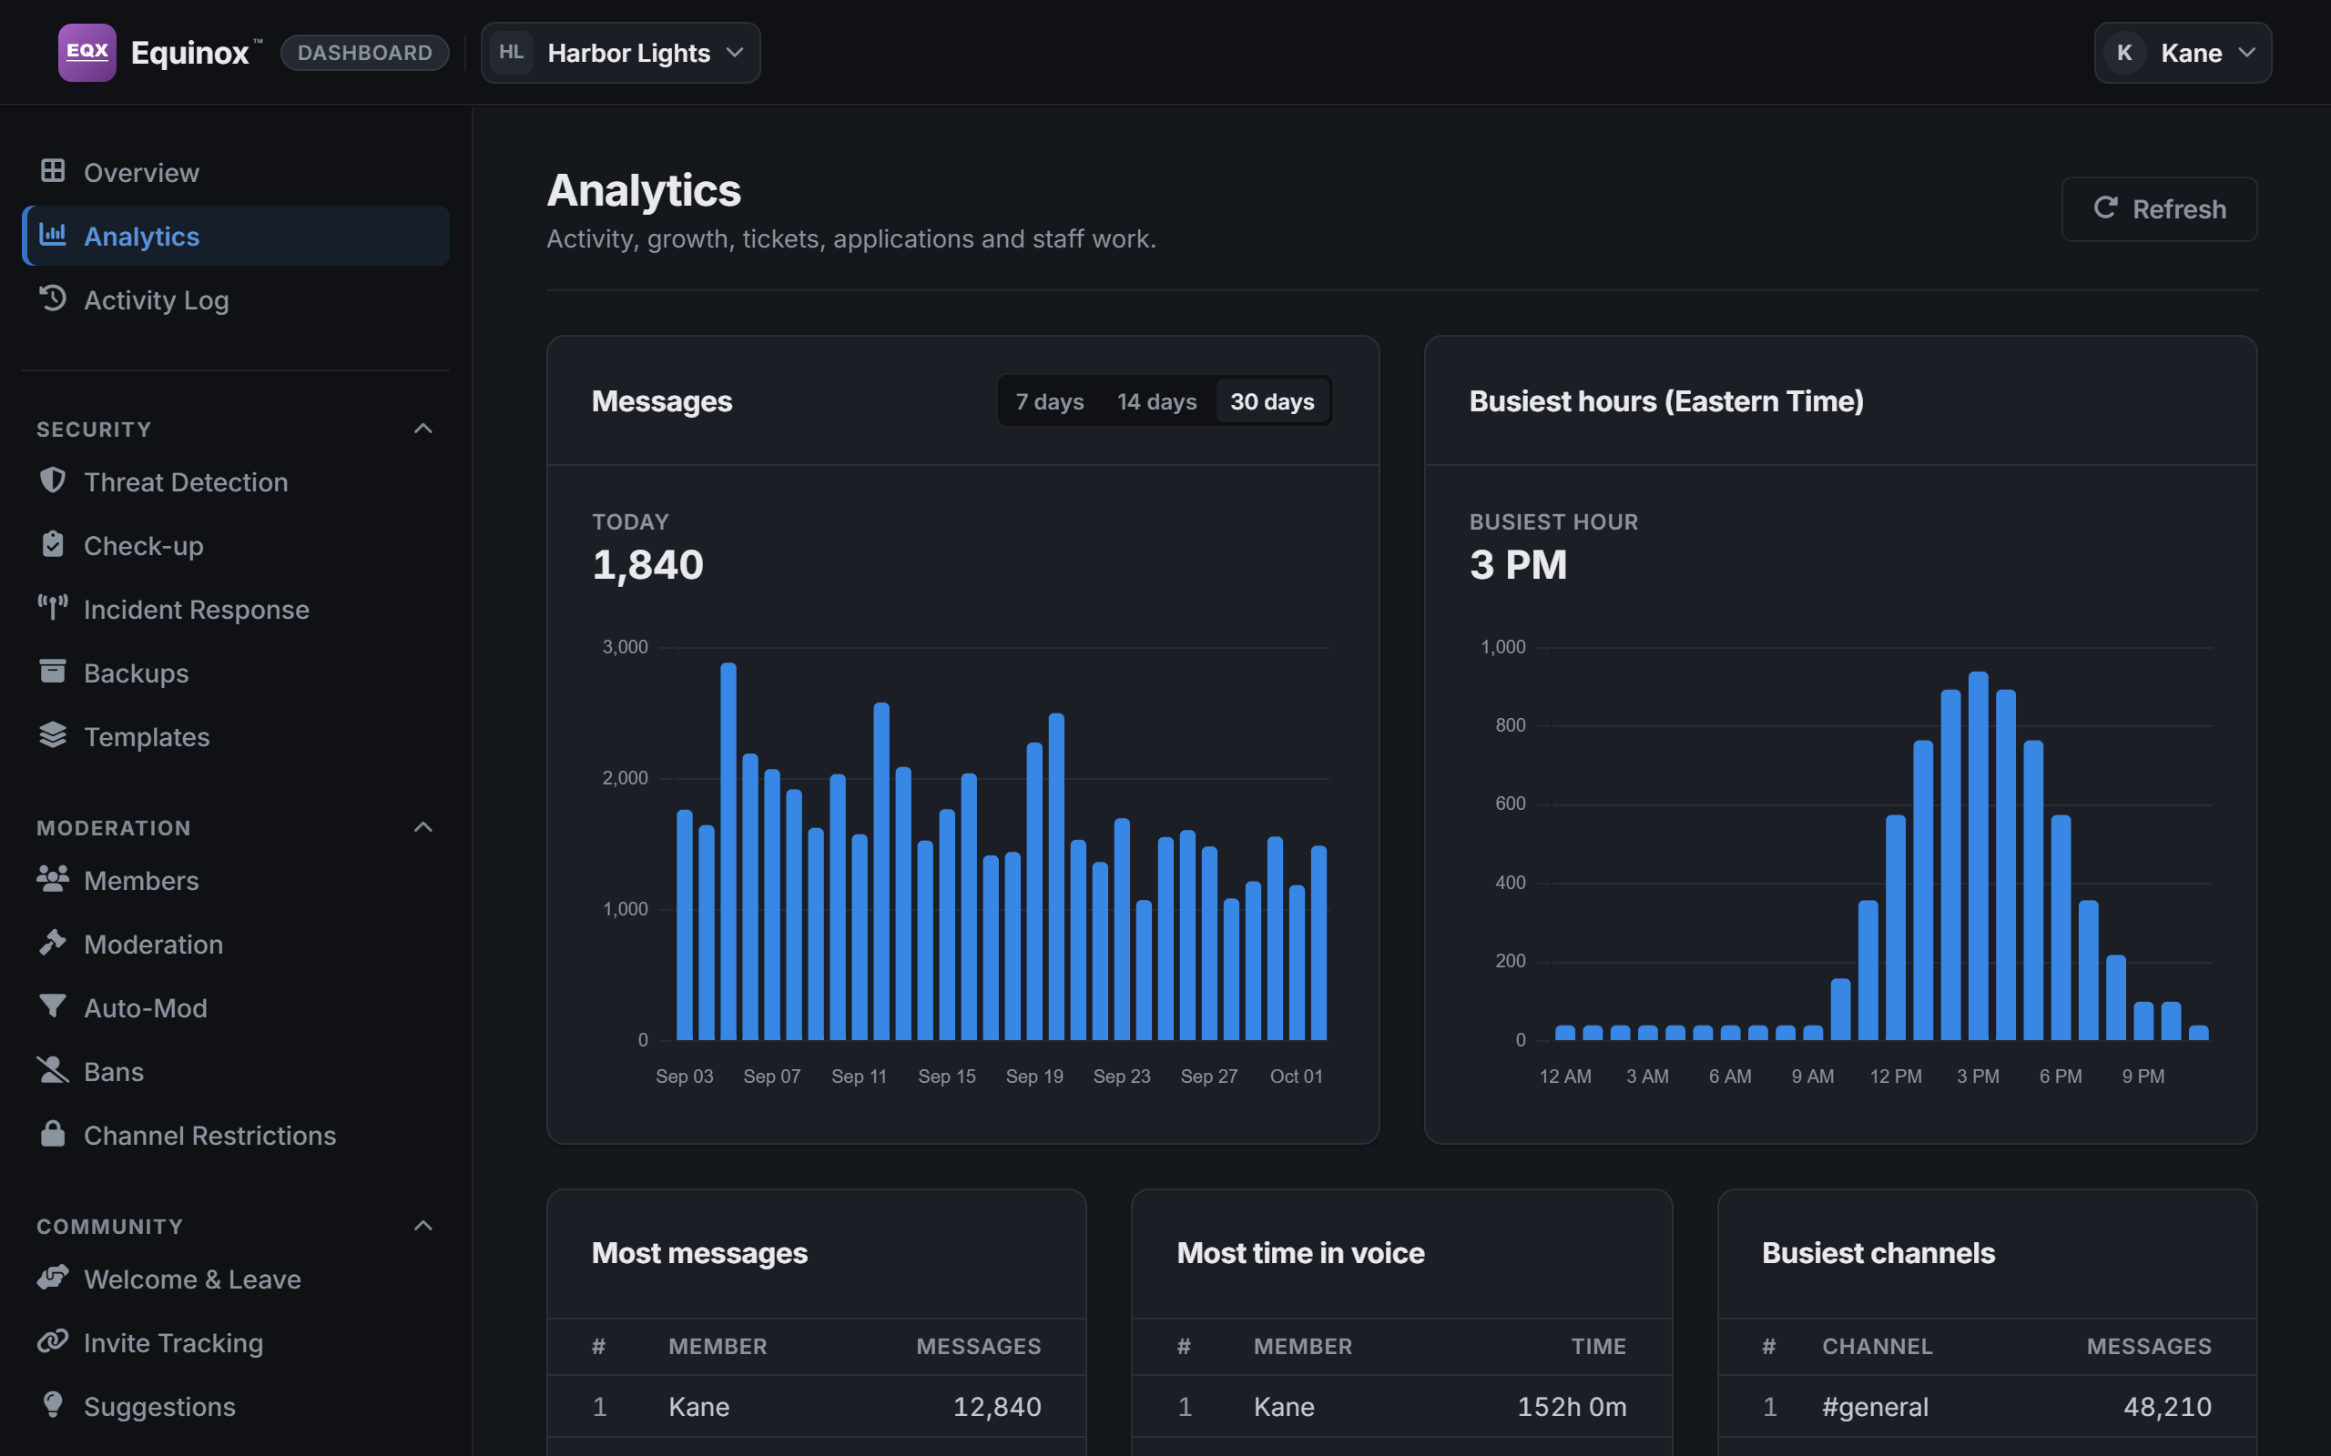Collapse the Community section
The image size is (2331, 1456).
click(x=422, y=1226)
